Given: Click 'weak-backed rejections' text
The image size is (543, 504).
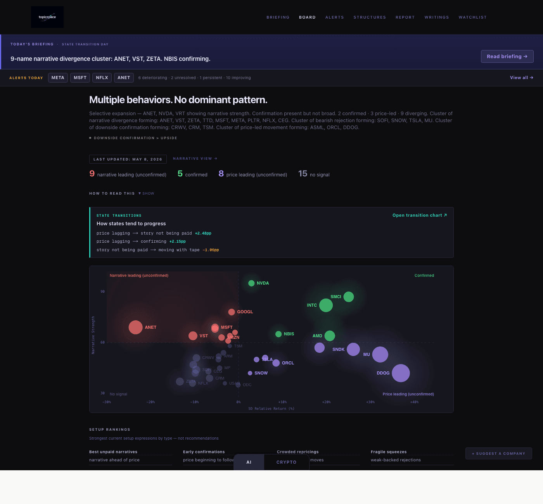Looking at the screenshot, I should pos(396,460).
